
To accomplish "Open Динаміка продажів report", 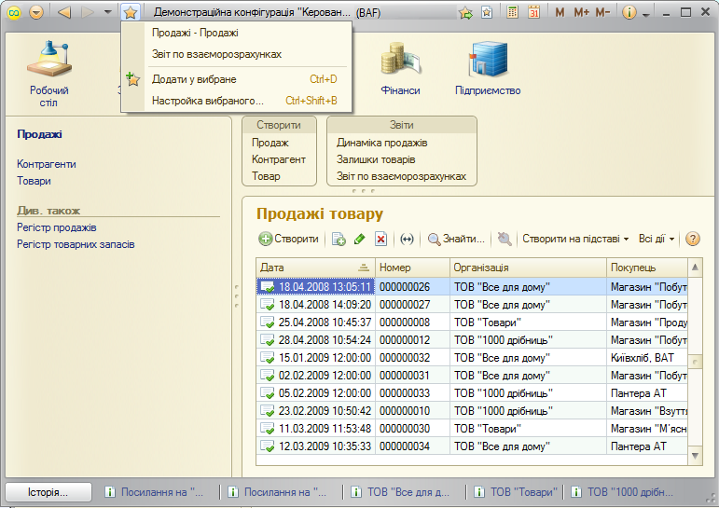I will coord(381,143).
